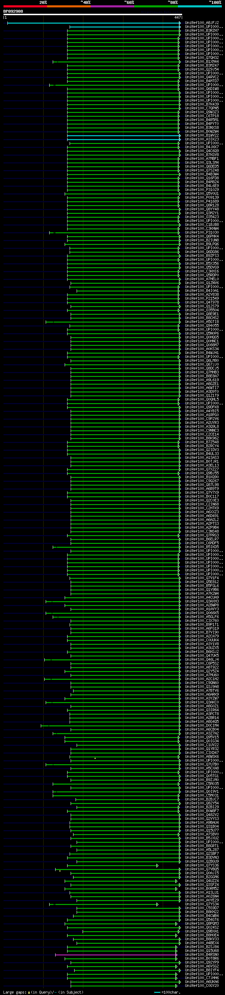
Task: Click the UniRef100_P41689 label
Action: tap(202, 202)
